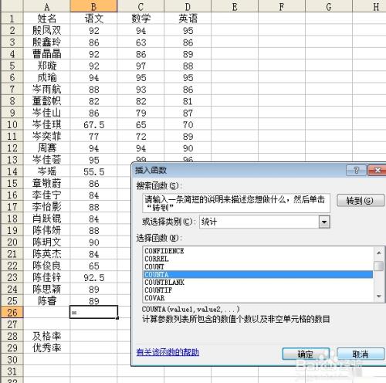Select column A header

click(x=46, y=6)
